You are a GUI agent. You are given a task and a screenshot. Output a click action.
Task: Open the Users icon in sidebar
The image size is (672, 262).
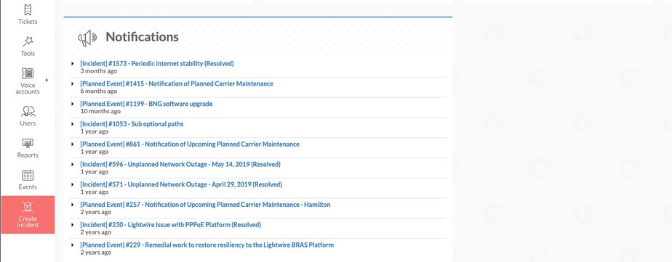click(28, 111)
